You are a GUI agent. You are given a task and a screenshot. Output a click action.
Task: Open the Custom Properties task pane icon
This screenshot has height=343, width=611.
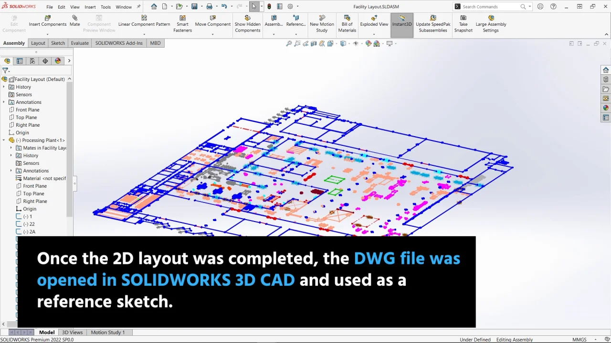[606, 118]
